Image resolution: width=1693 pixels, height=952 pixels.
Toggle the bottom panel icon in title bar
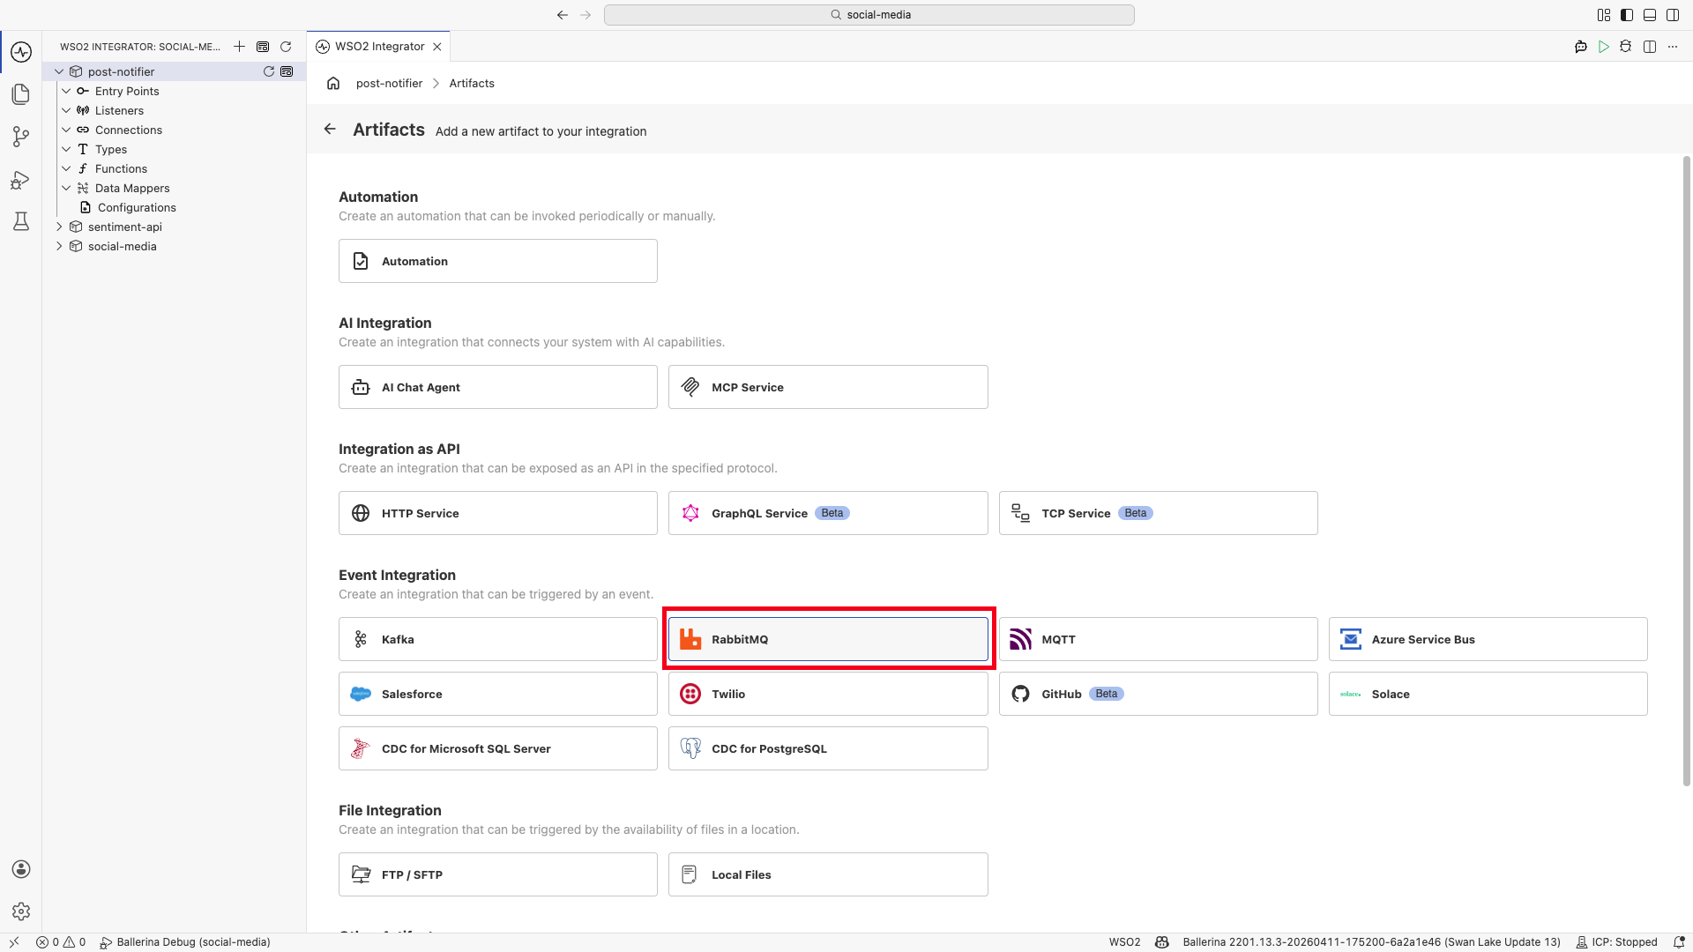1650,15
